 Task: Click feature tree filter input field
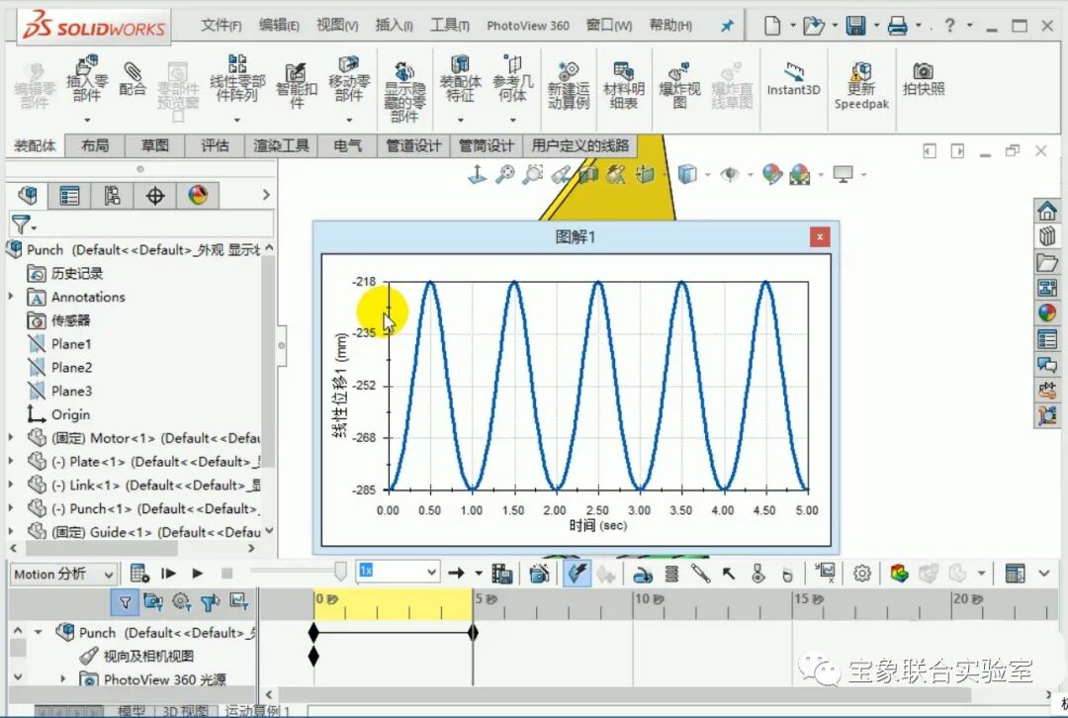click(141, 224)
